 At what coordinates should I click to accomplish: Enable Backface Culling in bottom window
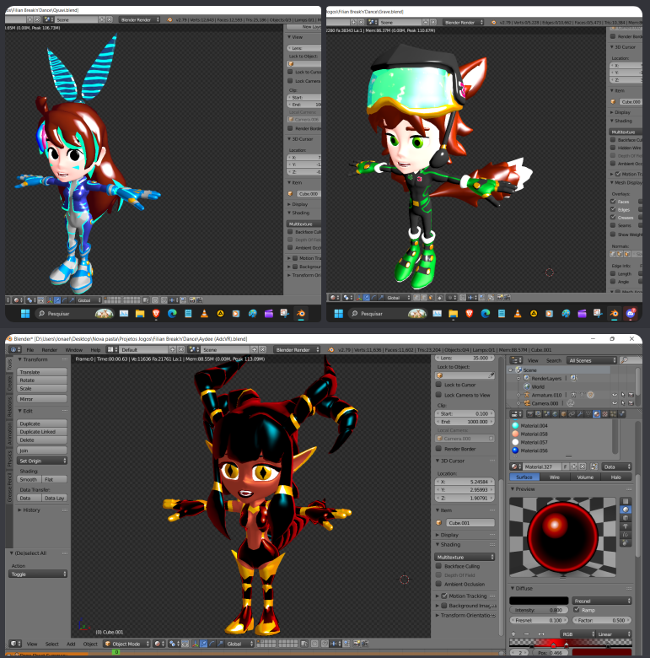(438, 566)
